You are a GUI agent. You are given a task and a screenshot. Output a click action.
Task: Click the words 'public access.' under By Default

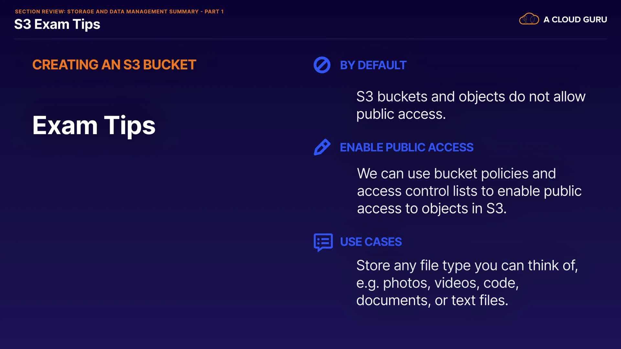coord(401,114)
